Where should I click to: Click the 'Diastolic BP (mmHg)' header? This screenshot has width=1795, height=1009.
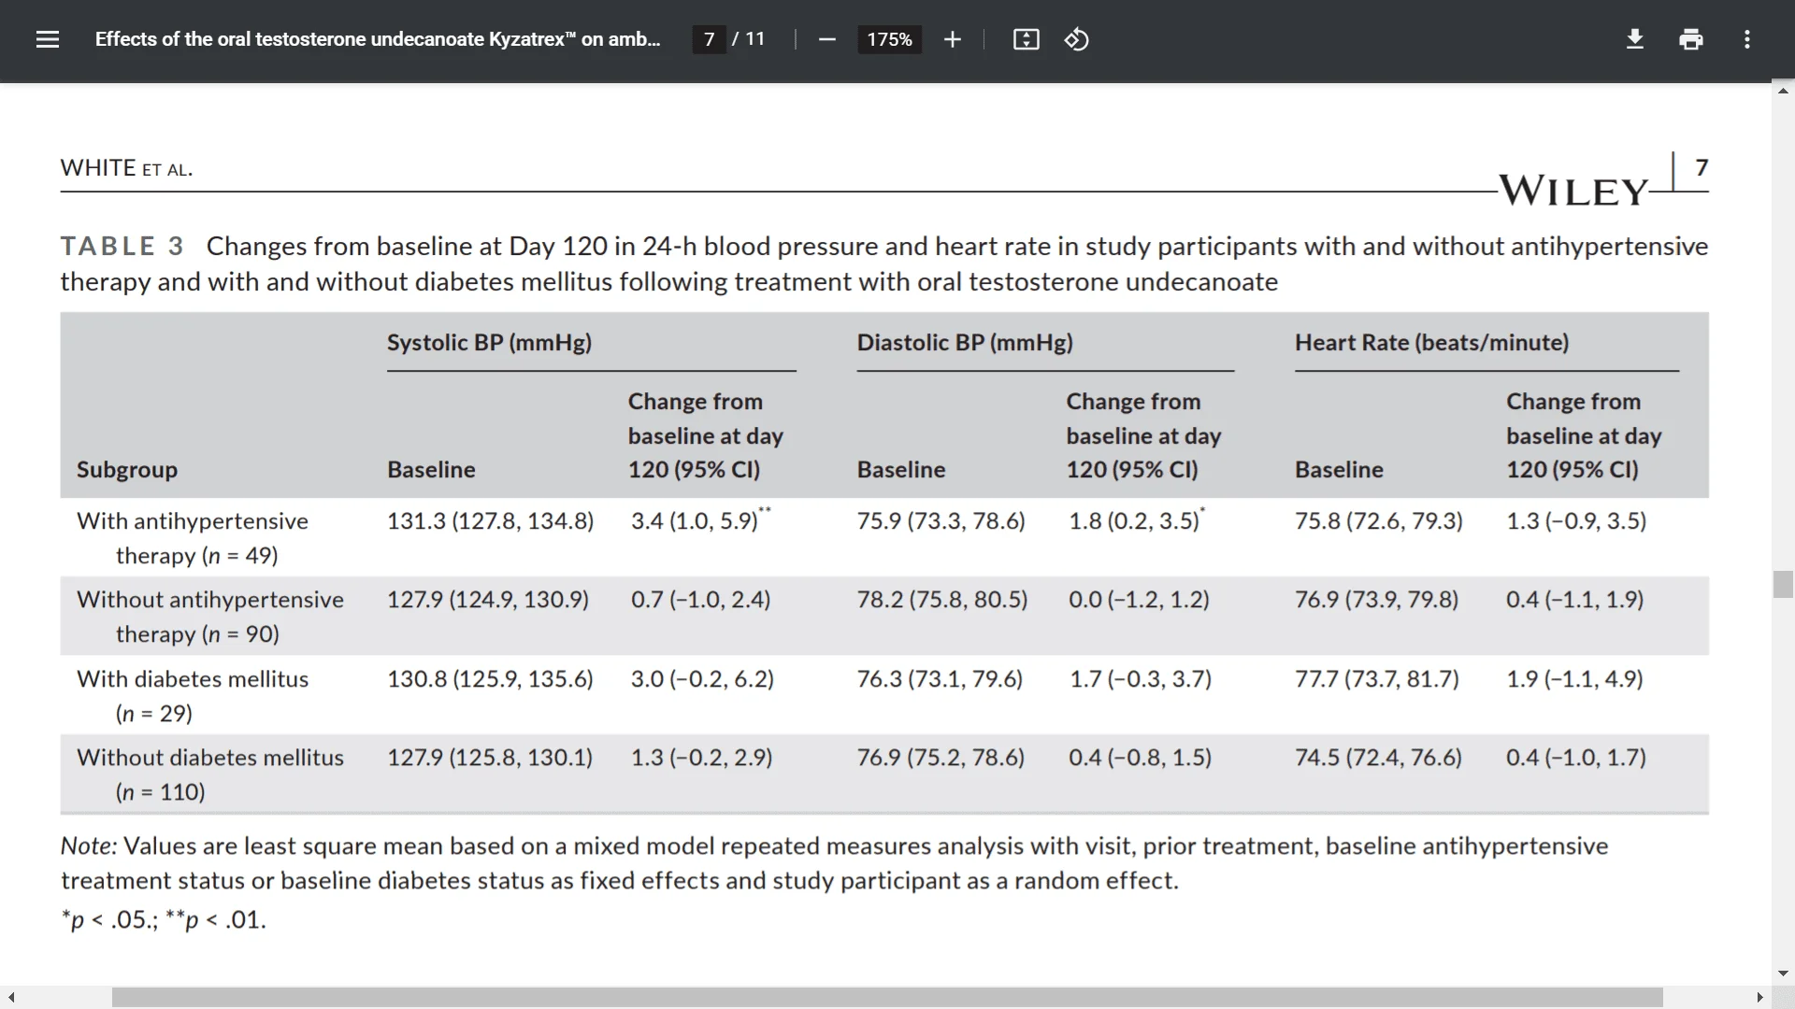click(965, 342)
